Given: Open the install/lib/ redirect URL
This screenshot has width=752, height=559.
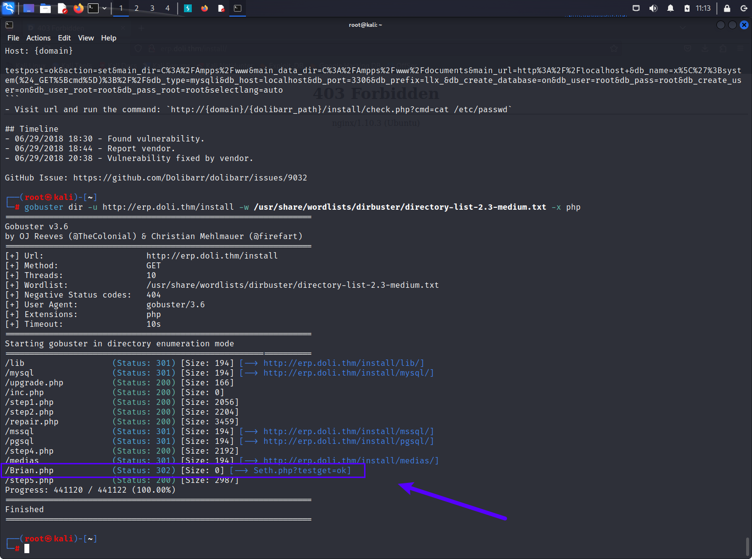Looking at the screenshot, I should click(342, 363).
